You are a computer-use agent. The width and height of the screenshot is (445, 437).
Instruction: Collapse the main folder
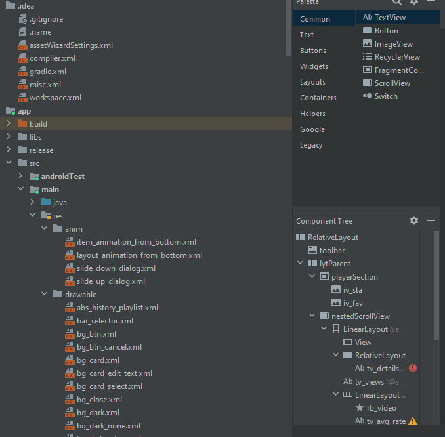pos(21,189)
